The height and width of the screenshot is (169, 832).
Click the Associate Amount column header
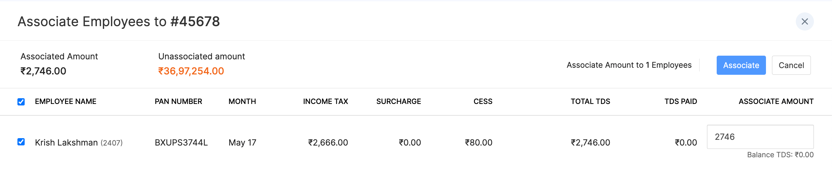click(776, 102)
